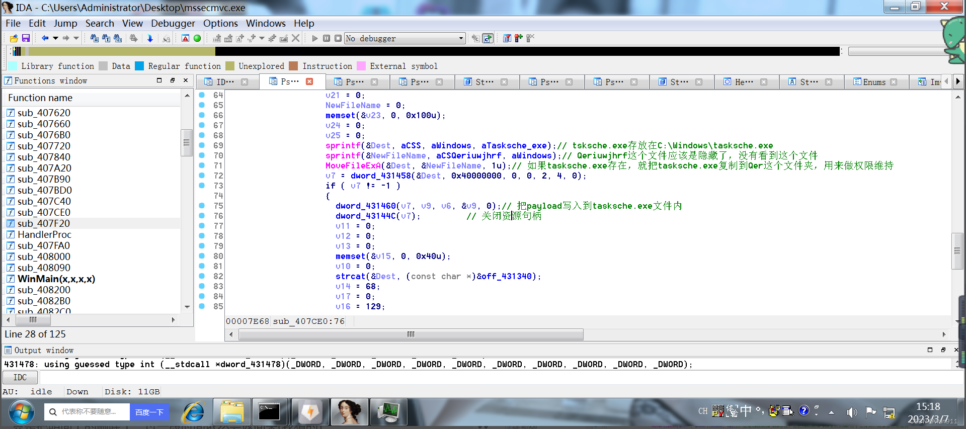966x429 pixels.
Task: Click the Regular function color legend swatch
Action: (x=139, y=66)
